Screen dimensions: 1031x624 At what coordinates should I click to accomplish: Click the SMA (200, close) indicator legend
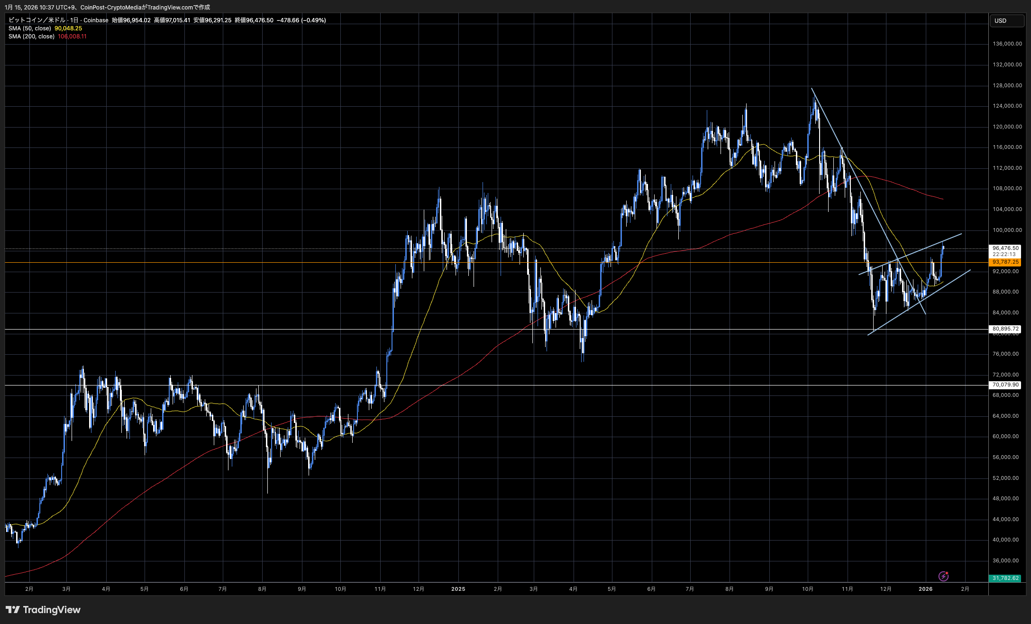coord(31,37)
